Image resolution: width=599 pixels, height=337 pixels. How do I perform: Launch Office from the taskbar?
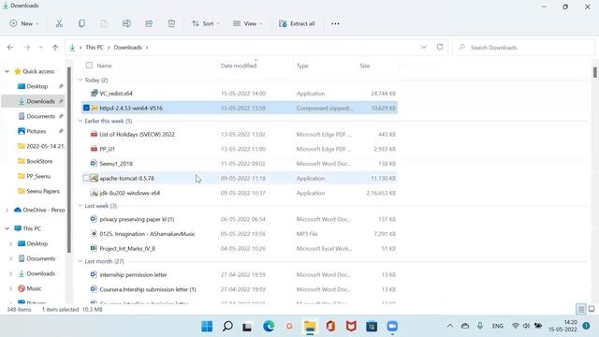pos(330,327)
